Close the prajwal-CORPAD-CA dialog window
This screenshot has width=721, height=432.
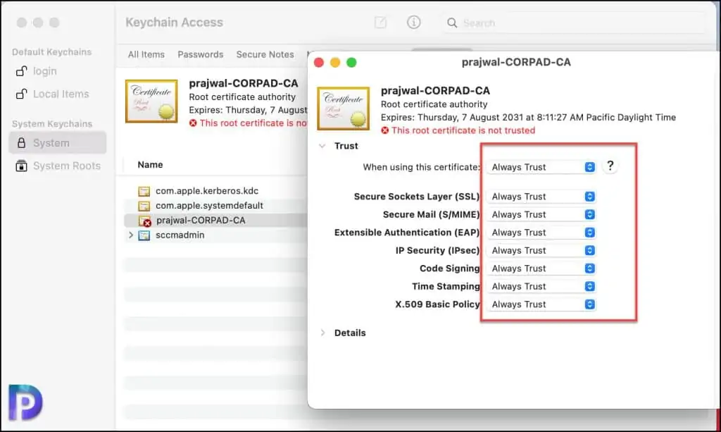(x=319, y=62)
